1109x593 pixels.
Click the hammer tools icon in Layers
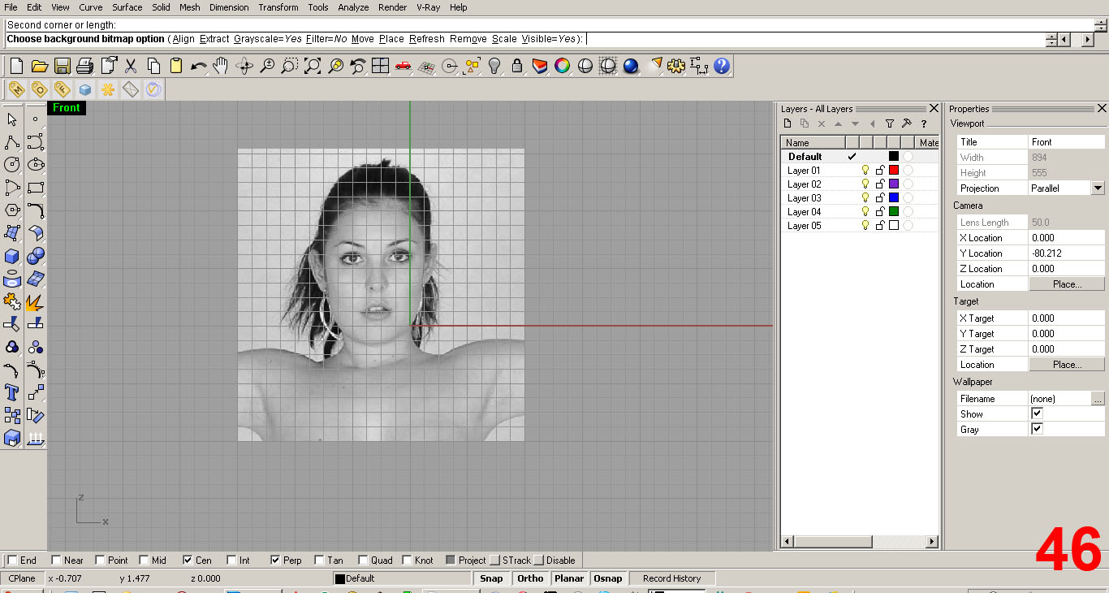click(907, 123)
